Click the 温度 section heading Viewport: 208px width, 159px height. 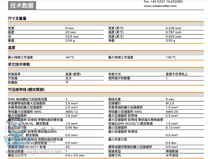pos(12,48)
